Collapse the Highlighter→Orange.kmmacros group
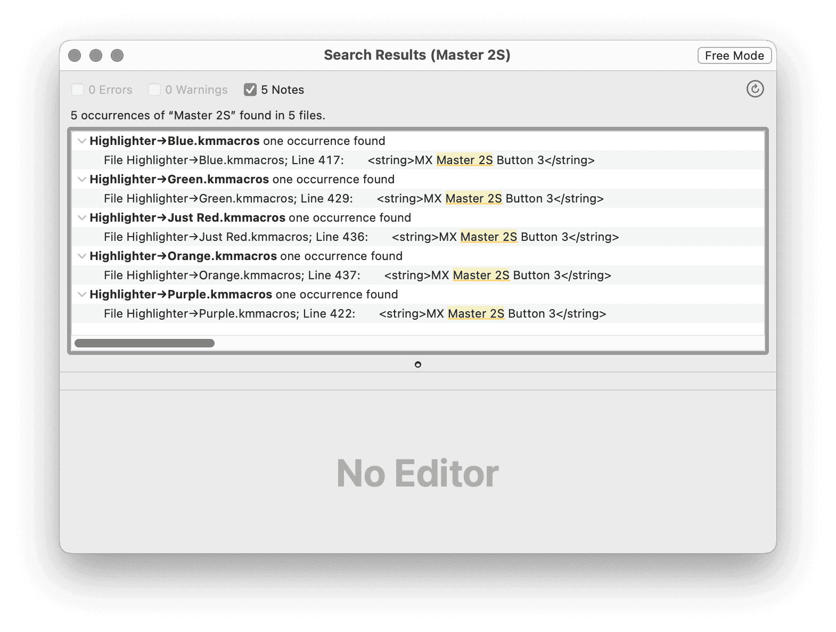Viewport: 836px width, 632px height. tap(82, 256)
